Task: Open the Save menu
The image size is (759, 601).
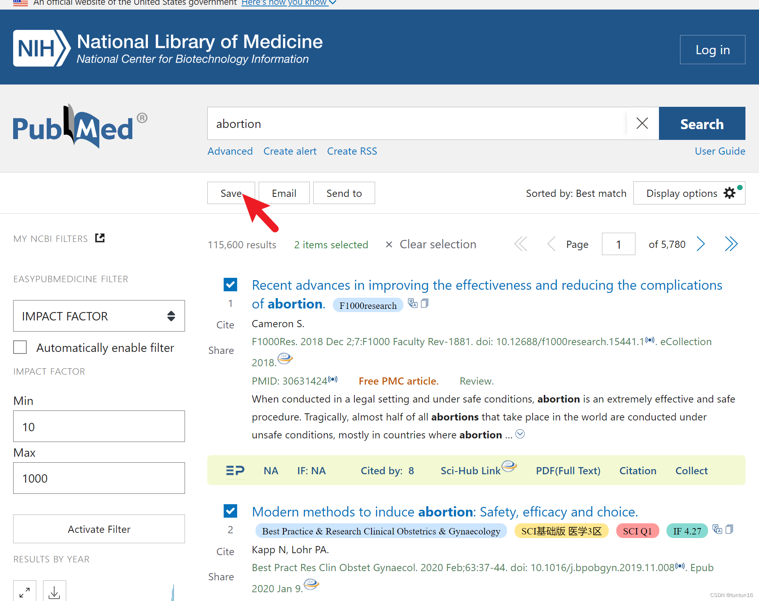Action: [x=231, y=193]
